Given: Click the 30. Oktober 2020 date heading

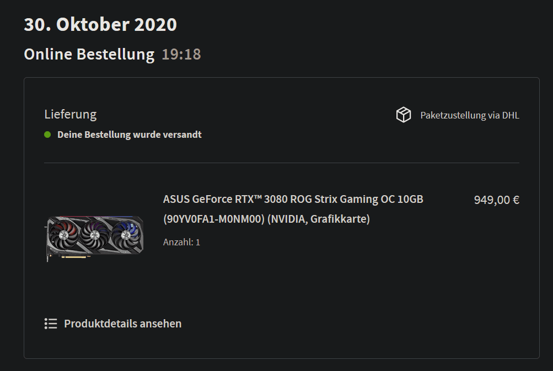Looking at the screenshot, I should (x=100, y=25).
